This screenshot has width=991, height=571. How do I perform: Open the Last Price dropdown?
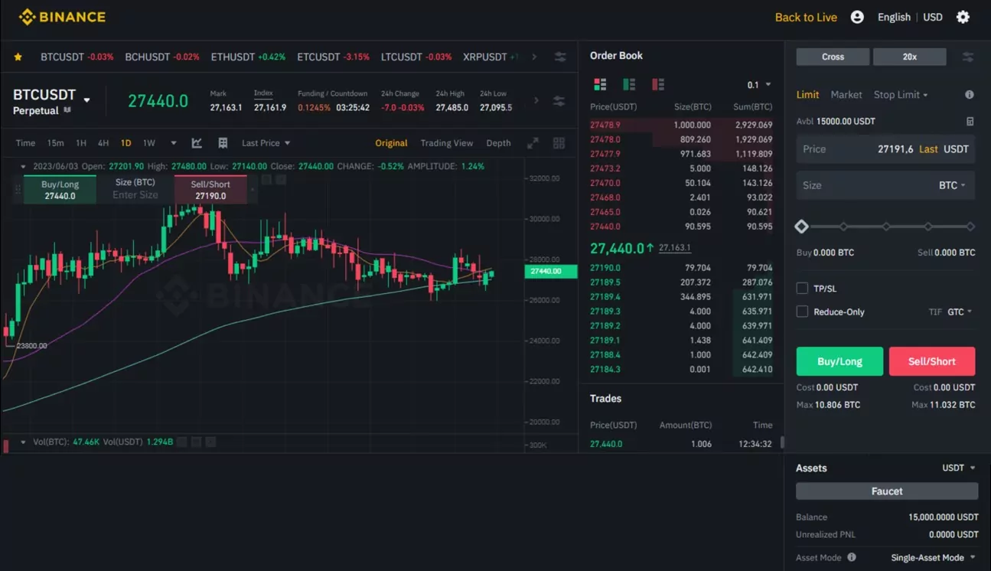266,143
